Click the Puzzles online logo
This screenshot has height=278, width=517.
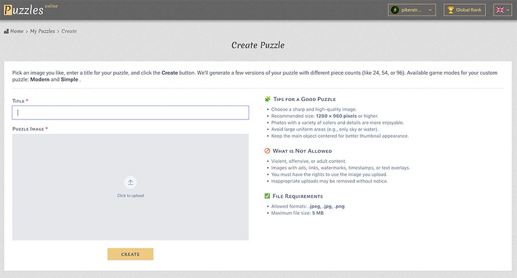point(30,10)
